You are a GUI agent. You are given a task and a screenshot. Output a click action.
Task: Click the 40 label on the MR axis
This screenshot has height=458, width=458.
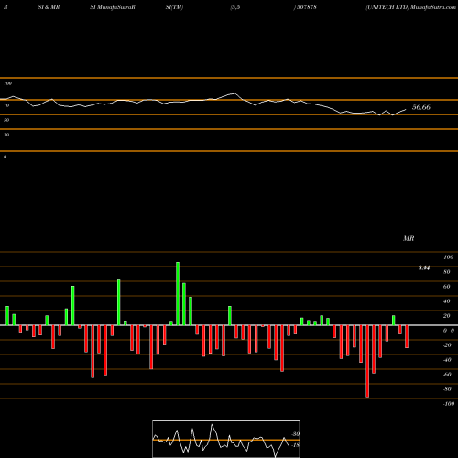(447, 301)
